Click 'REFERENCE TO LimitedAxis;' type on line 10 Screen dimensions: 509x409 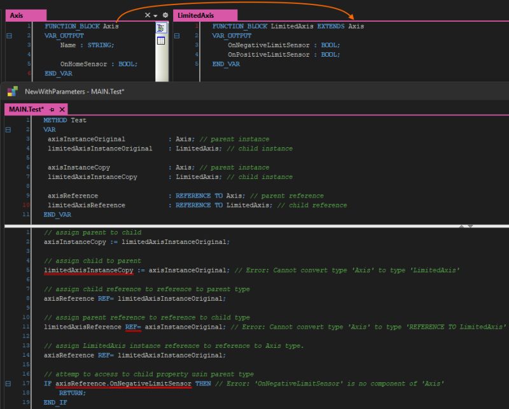pos(225,205)
